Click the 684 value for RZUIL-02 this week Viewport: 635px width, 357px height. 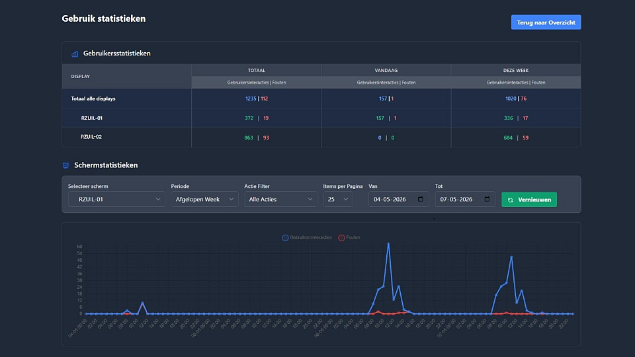click(x=508, y=138)
